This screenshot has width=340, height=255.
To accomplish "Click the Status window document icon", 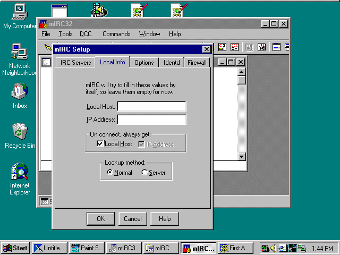I will [x=46, y=62].
